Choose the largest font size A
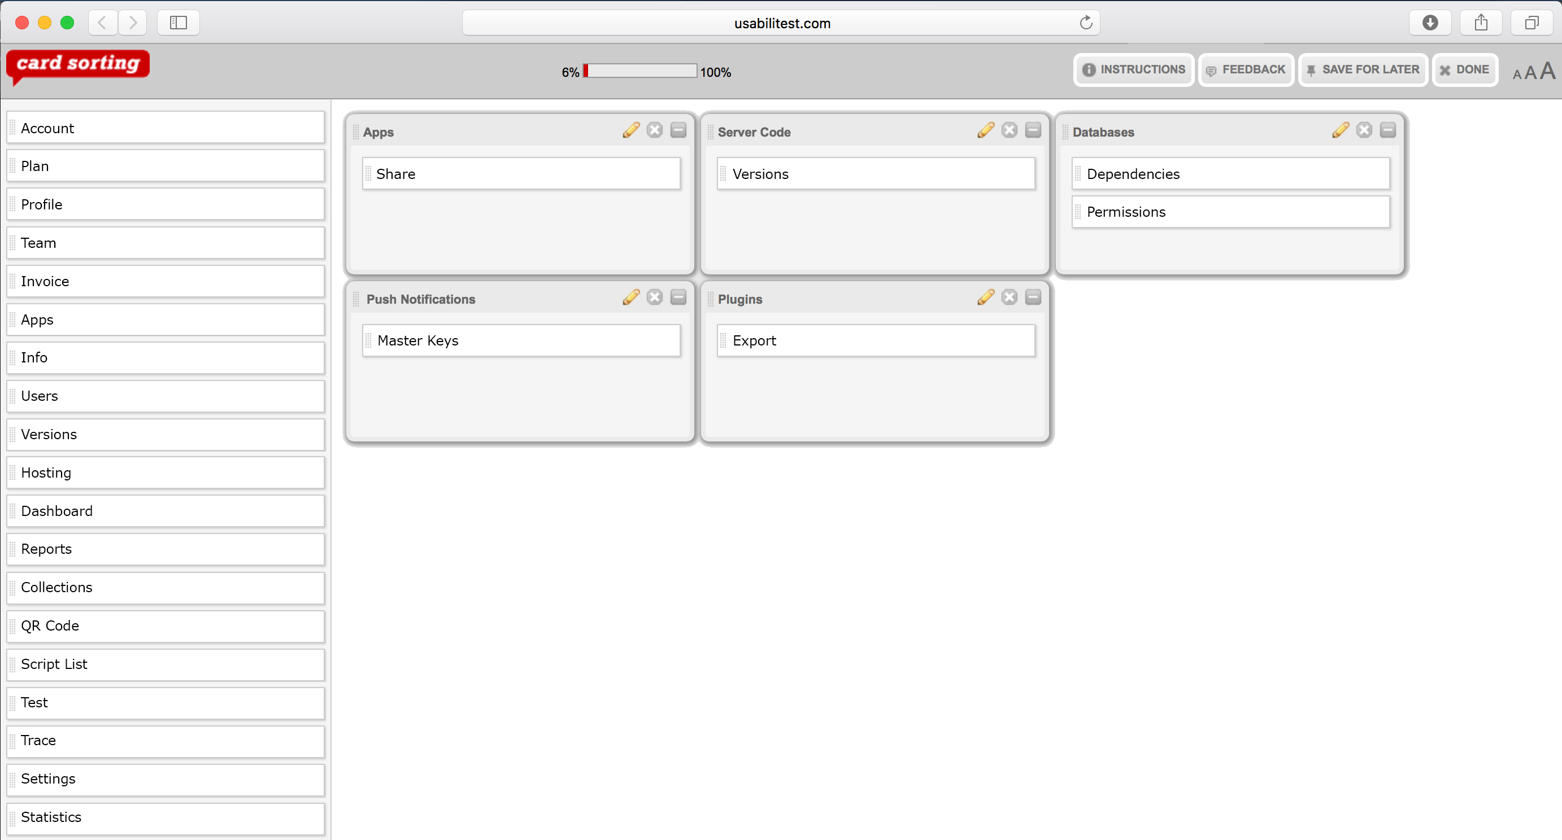The width and height of the screenshot is (1562, 840). pos(1547,71)
